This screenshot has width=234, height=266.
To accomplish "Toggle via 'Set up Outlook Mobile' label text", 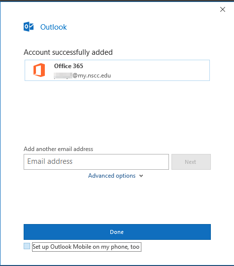I will (87, 247).
